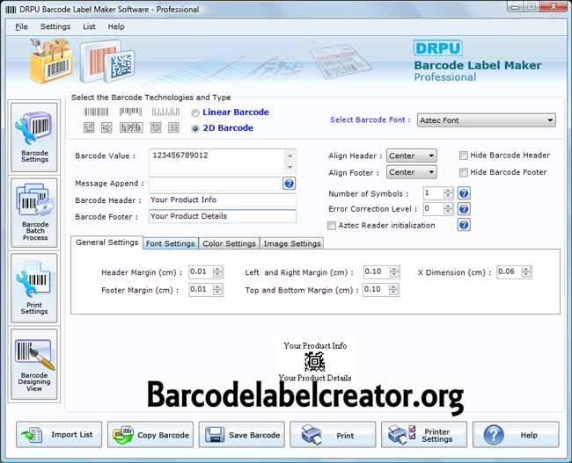Enable Hide Barcode Footer checkbox

click(463, 172)
